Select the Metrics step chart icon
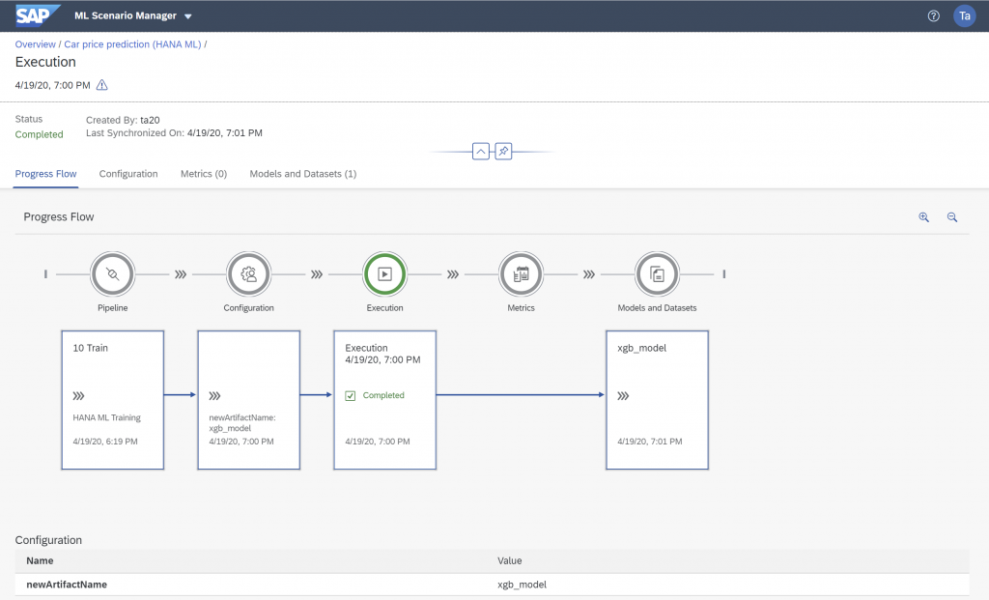 (521, 273)
